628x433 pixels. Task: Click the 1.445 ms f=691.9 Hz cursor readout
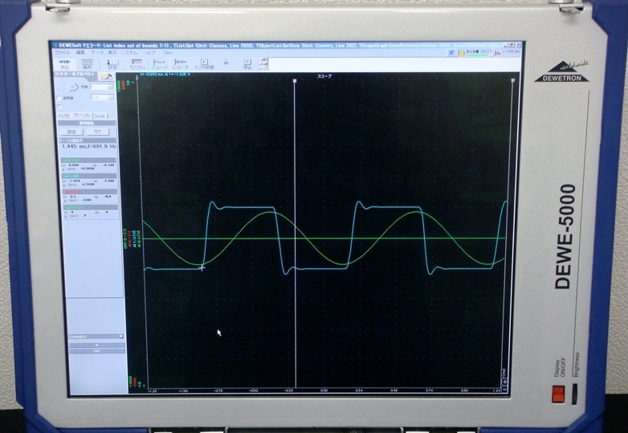coord(88,146)
